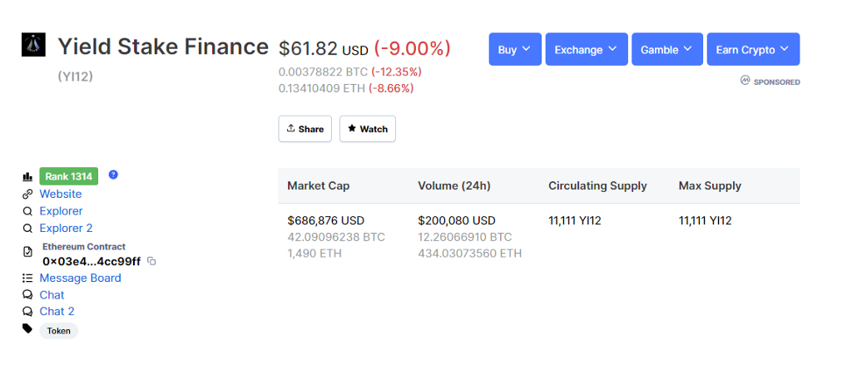The image size is (852, 365).
Task: Click the Message Board list icon
Action: click(27, 279)
